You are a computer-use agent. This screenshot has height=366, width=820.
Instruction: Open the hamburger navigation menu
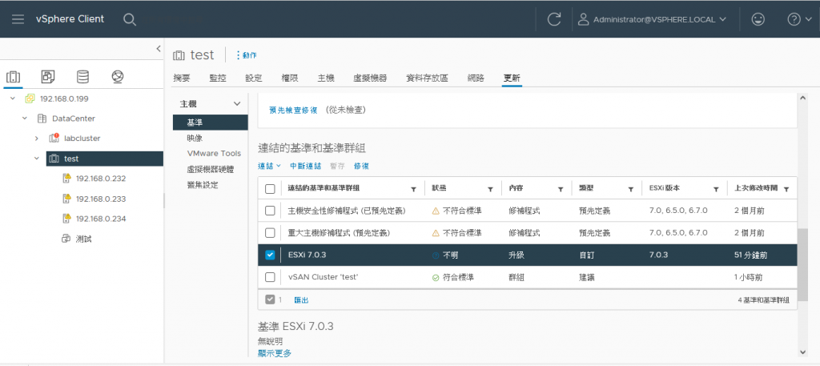[x=18, y=19]
